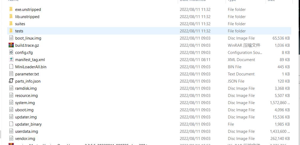Select the config.cfg gear file icon

click(11, 52)
